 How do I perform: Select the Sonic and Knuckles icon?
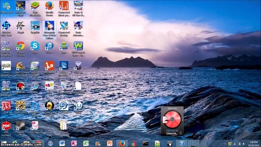6,89
